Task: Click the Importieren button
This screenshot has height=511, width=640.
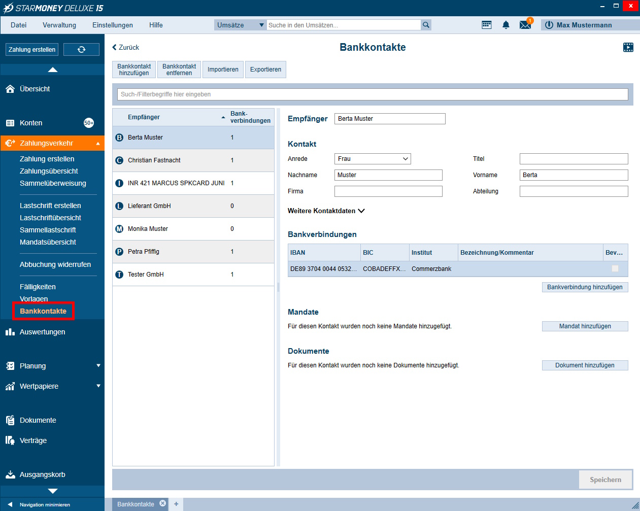Action: pos(223,70)
